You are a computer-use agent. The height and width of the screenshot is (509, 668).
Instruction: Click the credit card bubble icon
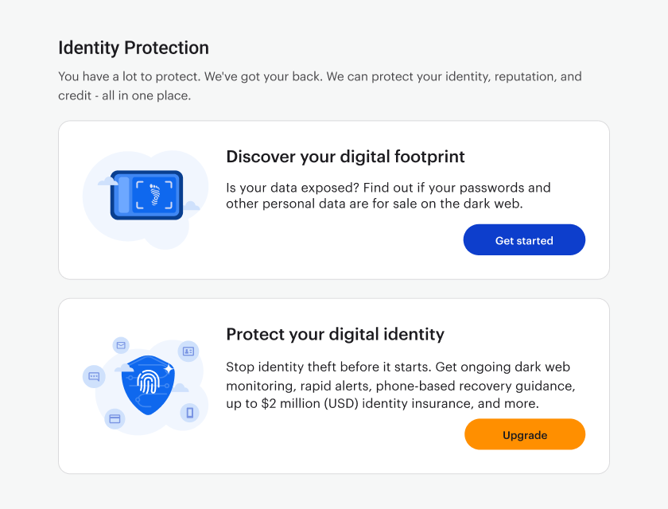(115, 418)
